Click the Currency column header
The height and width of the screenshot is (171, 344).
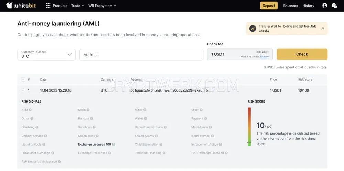coord(107,79)
